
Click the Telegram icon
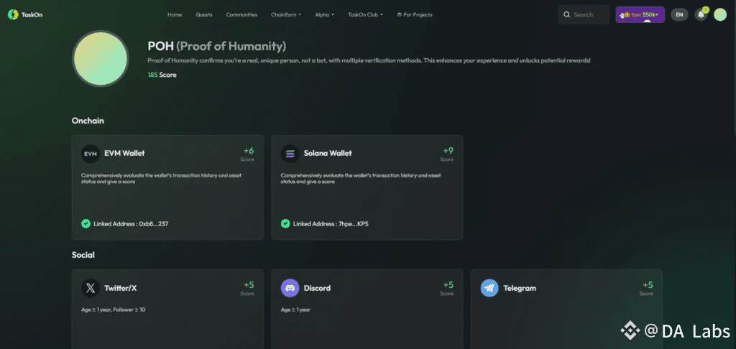tap(489, 288)
